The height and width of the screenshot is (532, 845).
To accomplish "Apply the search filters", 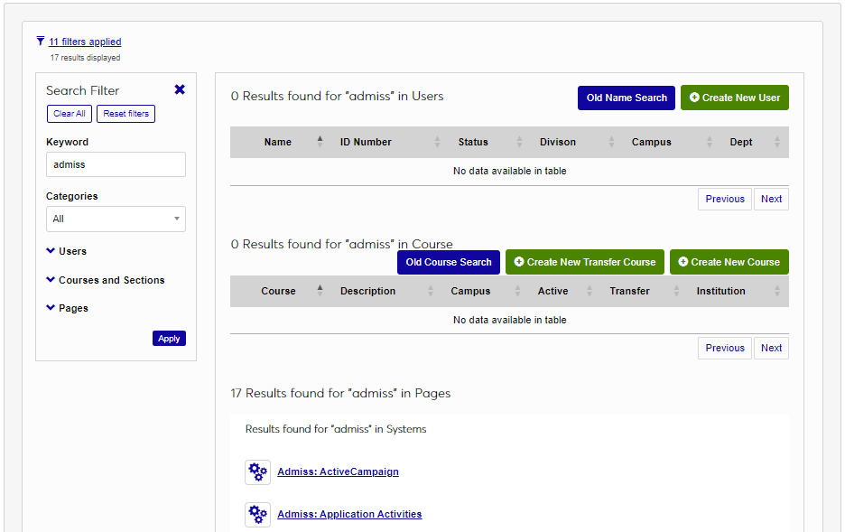I will tap(169, 338).
